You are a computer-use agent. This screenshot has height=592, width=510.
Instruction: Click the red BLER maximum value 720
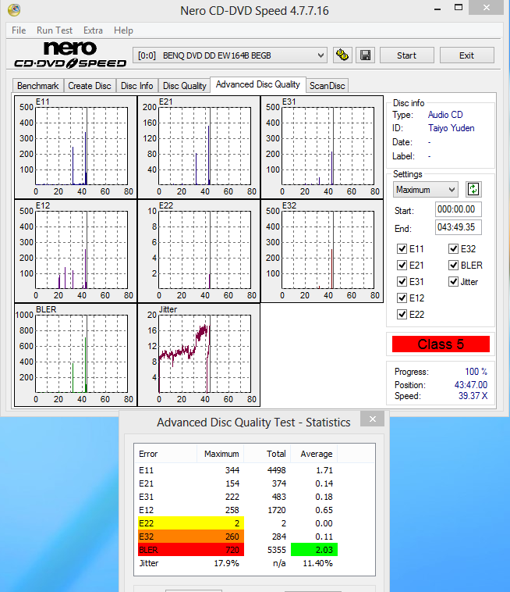click(x=232, y=550)
